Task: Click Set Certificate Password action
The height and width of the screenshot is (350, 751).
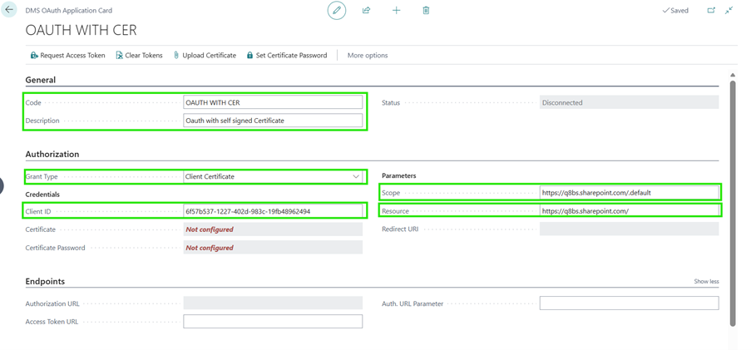Action: [x=286, y=55]
